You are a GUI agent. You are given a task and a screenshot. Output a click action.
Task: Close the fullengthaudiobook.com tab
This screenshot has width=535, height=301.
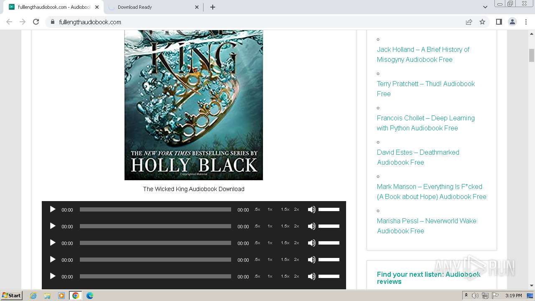click(97, 7)
